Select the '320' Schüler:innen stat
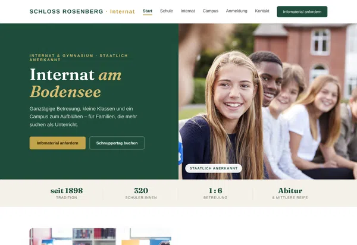The image size is (357, 245). (141, 193)
